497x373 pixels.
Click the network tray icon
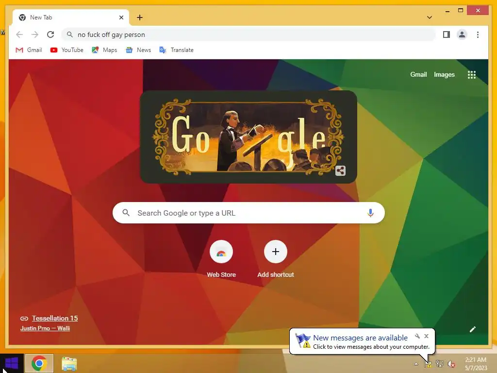point(440,364)
